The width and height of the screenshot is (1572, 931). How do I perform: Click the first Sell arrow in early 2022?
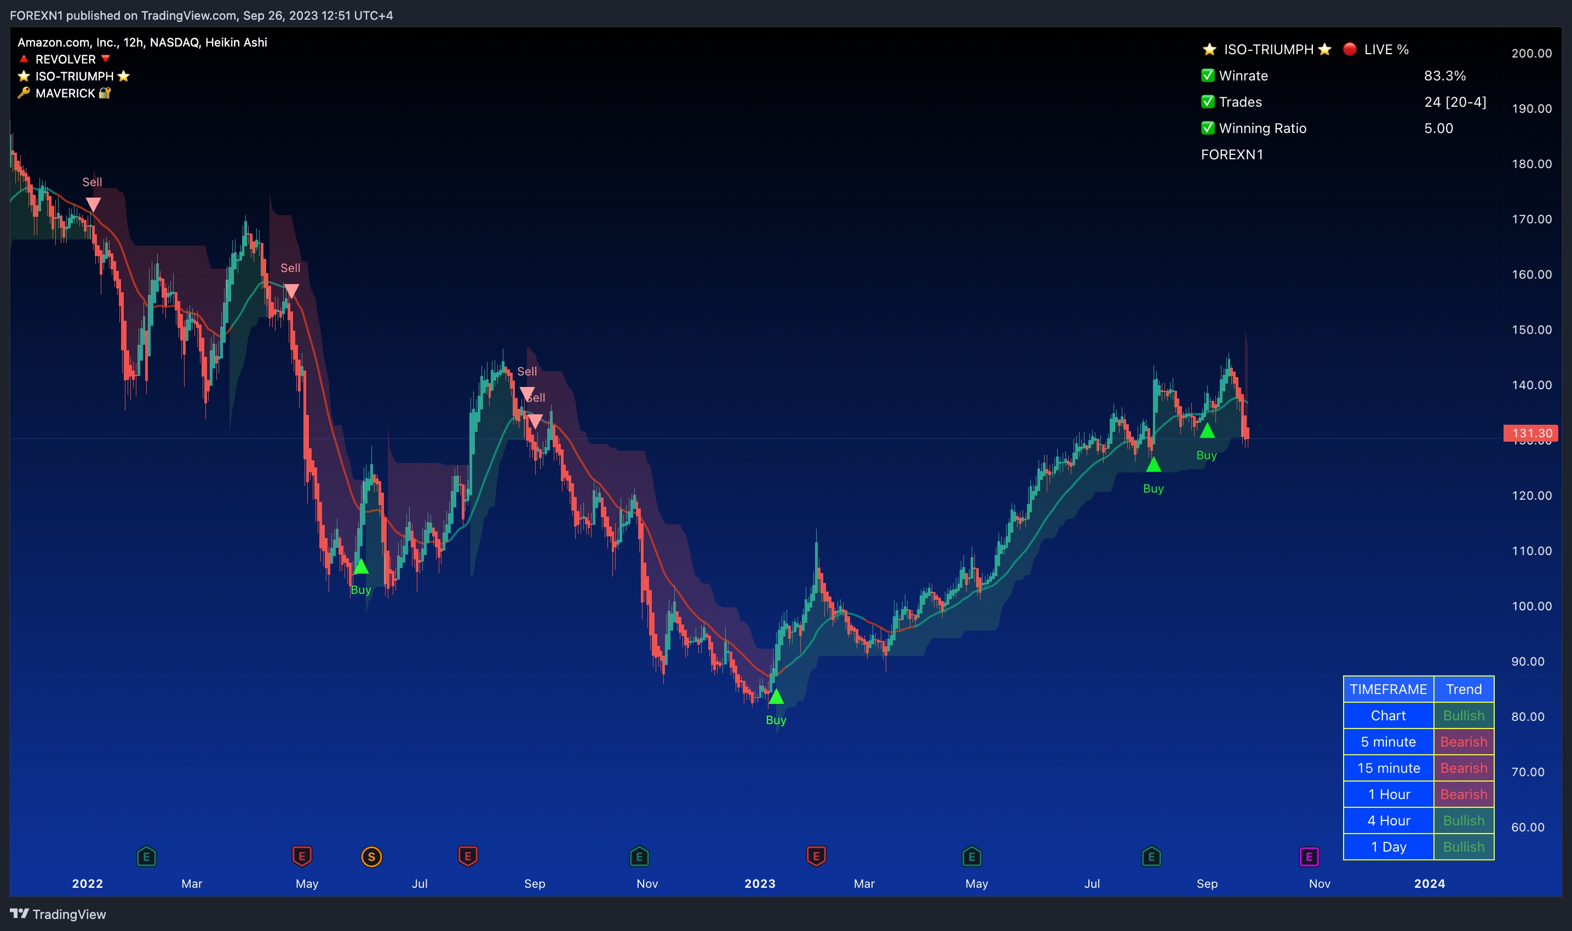pos(93,205)
